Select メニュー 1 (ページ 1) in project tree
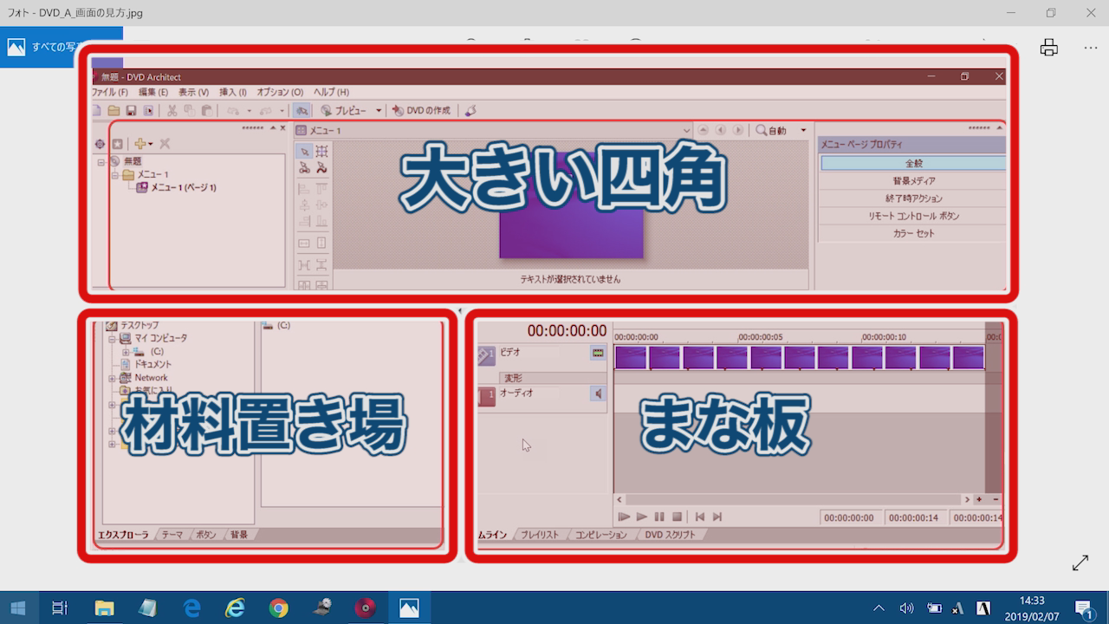This screenshot has width=1109, height=624. [x=183, y=187]
